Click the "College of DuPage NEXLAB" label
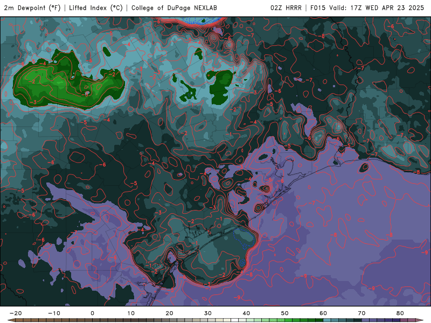The width and height of the screenshot is (431, 323). [x=174, y=8]
